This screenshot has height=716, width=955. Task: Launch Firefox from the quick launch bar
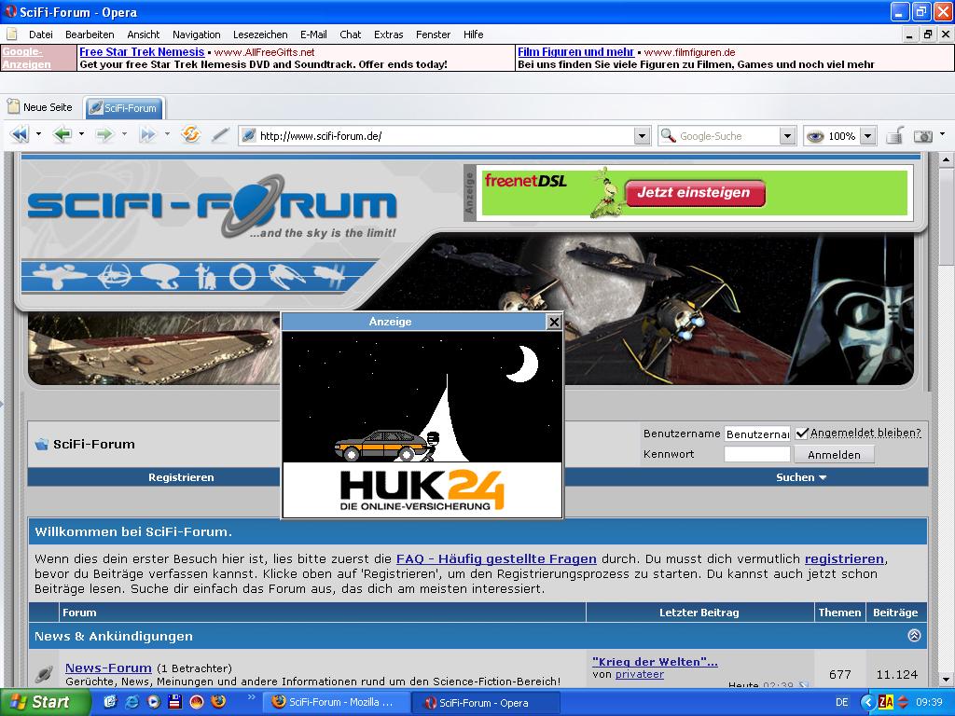click(218, 702)
